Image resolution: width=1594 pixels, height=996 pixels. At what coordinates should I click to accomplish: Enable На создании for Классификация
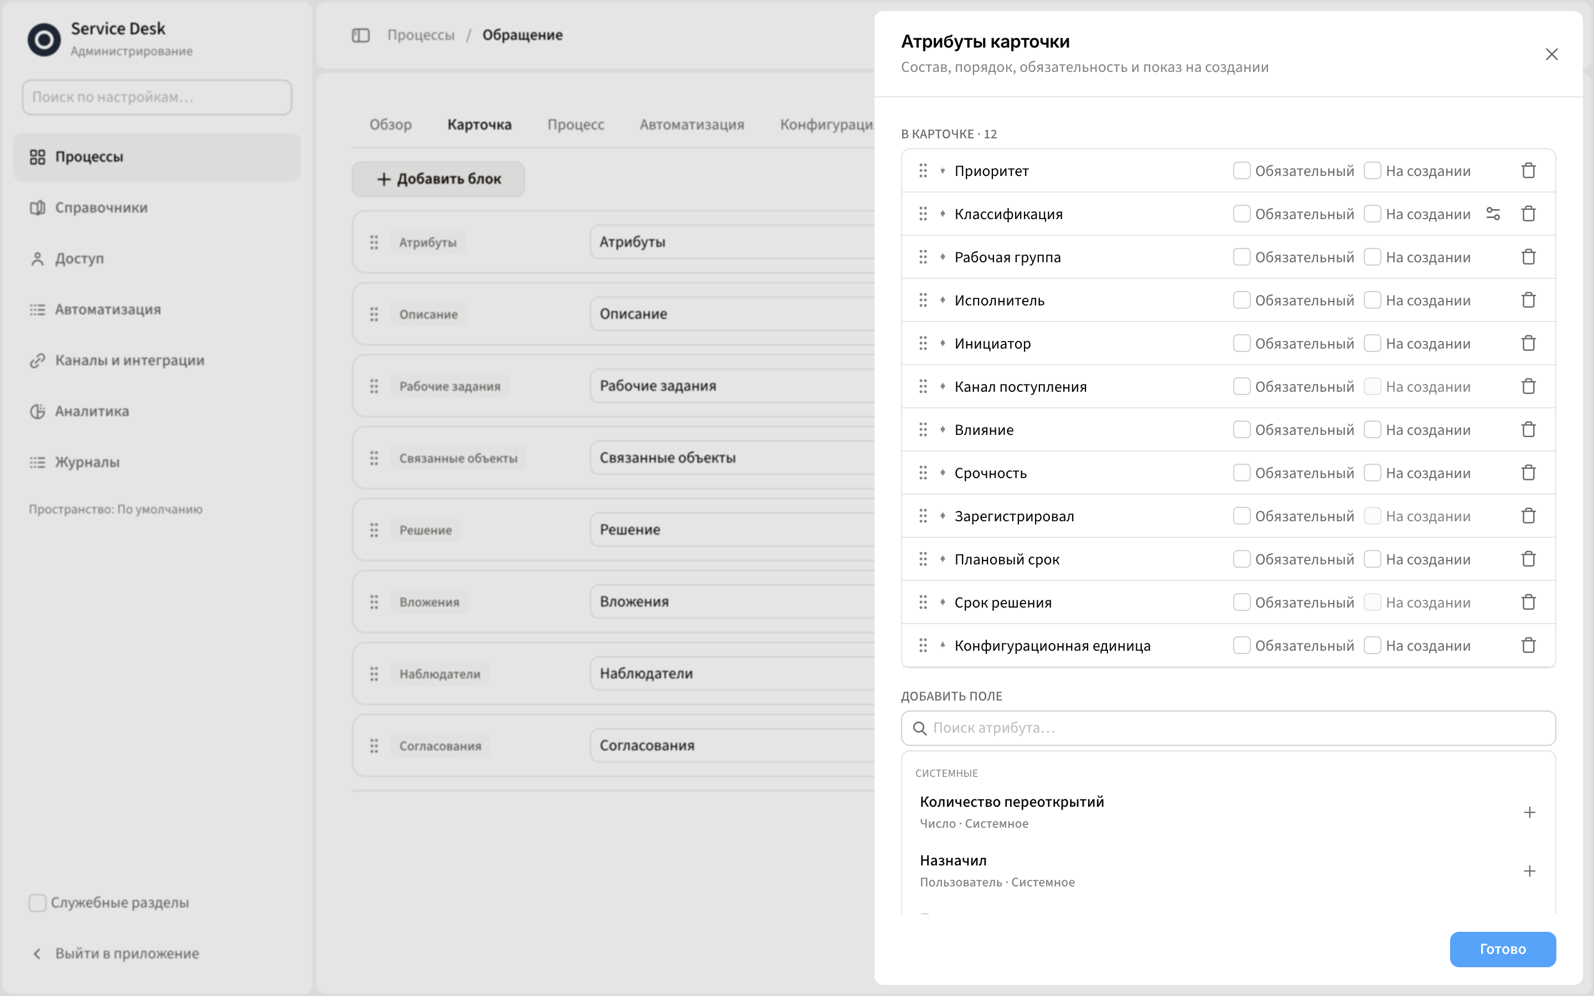[x=1372, y=214]
